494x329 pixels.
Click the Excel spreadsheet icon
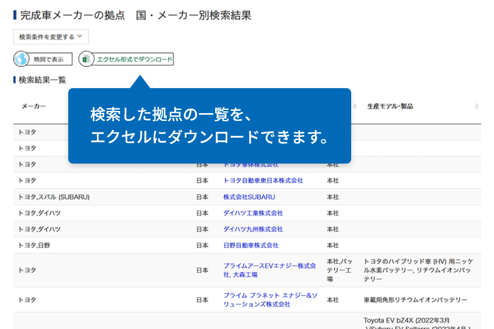(86, 59)
